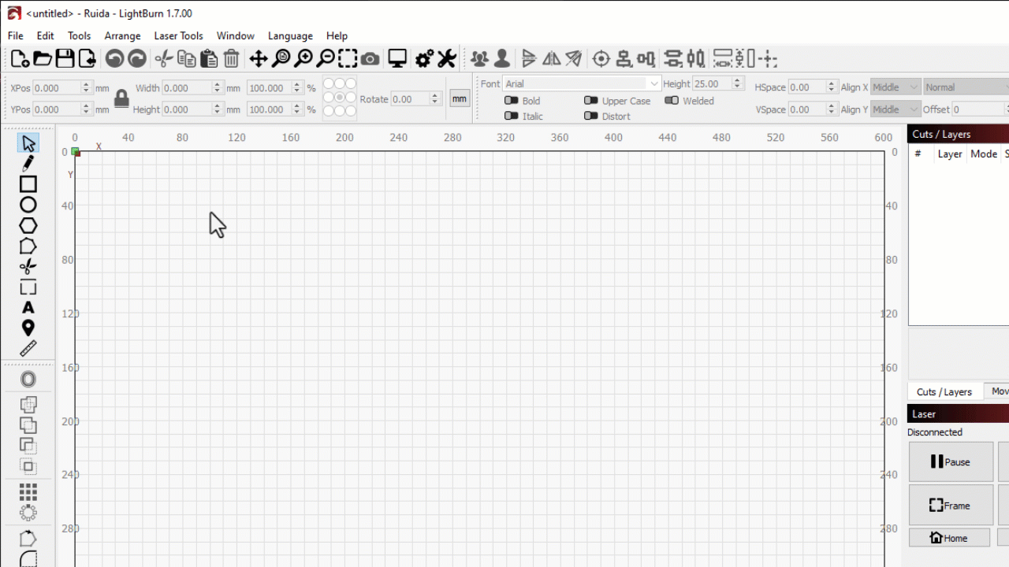Turn on the Welded toggle

click(x=672, y=101)
